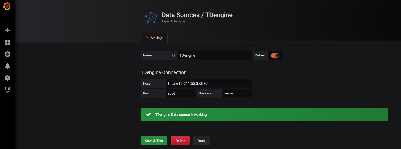Click the Host URL input field
The image size is (401, 149).
[209, 83]
